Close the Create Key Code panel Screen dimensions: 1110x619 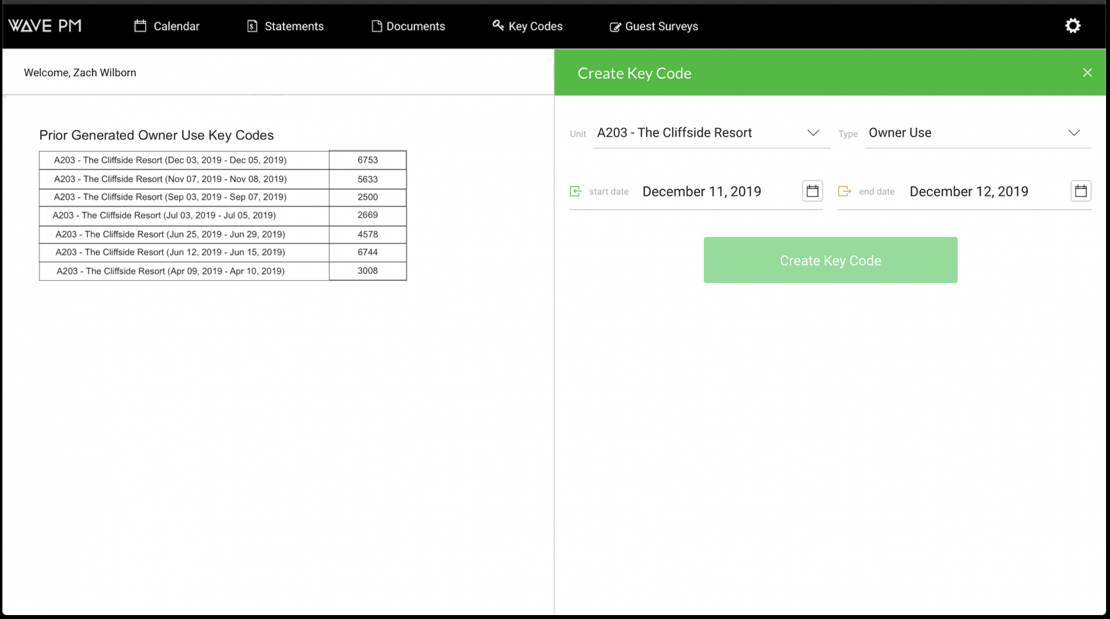[1087, 72]
